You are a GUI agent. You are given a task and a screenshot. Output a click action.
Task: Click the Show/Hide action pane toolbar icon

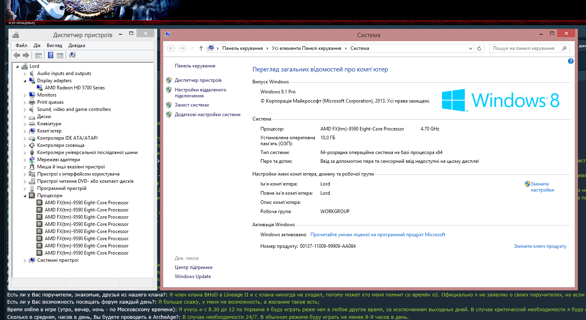click(60, 55)
